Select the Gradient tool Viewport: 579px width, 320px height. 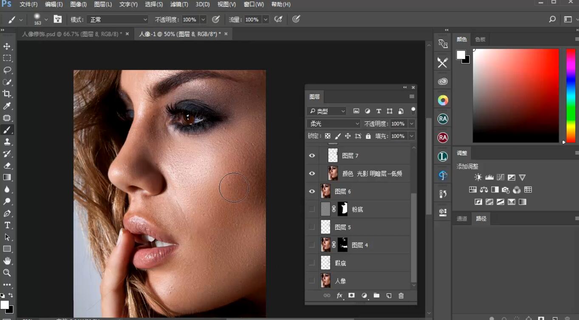point(7,177)
